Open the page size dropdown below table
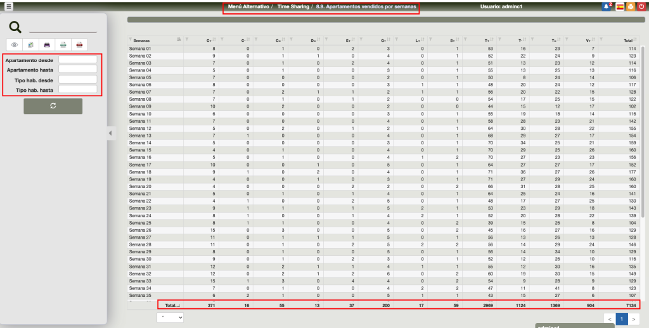This screenshot has height=328, width=649. click(170, 317)
